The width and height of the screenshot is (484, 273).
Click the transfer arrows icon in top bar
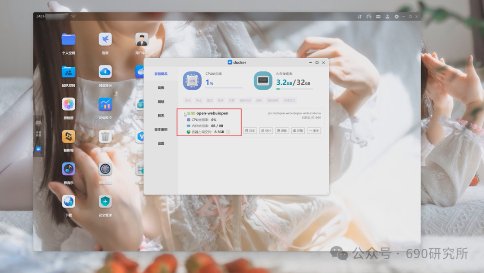click(359, 17)
